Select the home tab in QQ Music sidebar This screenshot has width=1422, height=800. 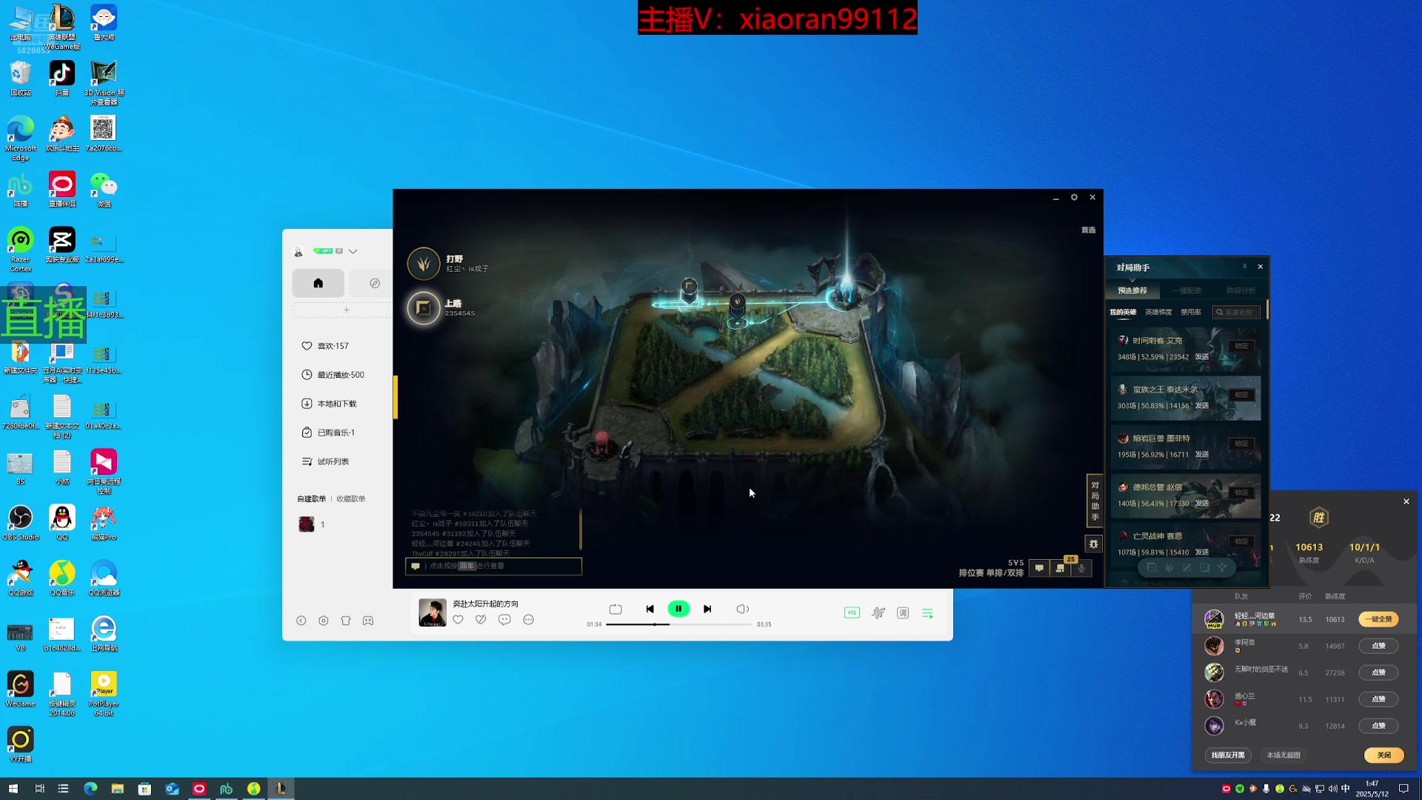coord(318,283)
